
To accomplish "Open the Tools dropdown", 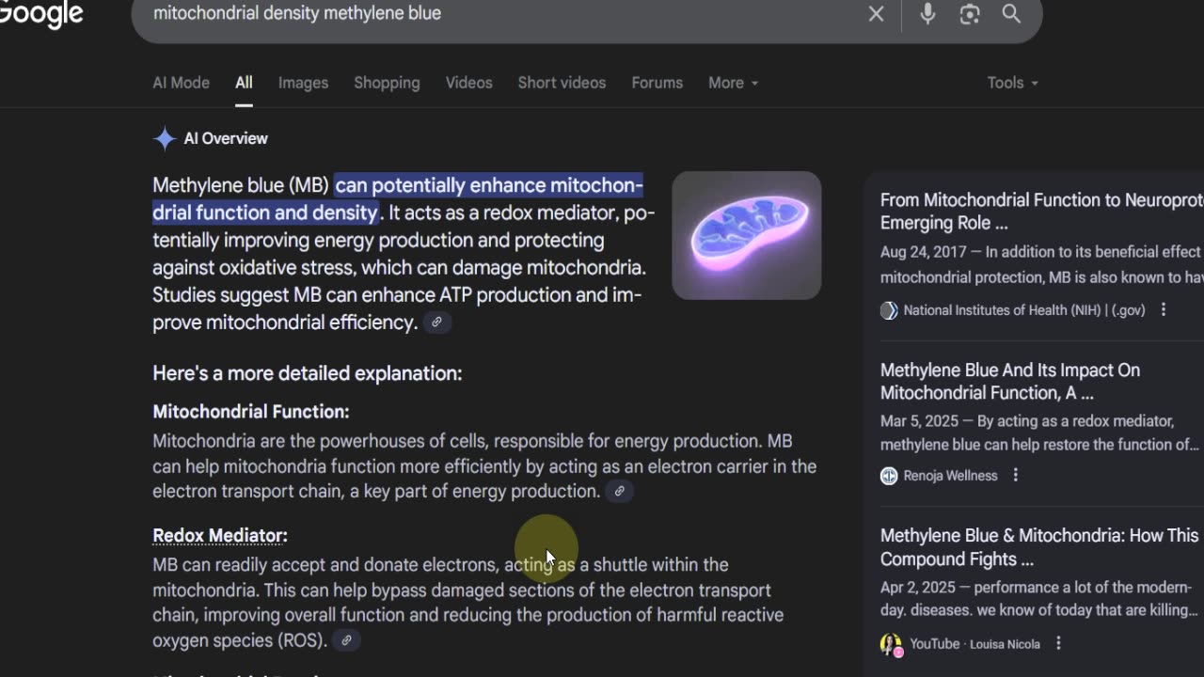I will 1012,83.
